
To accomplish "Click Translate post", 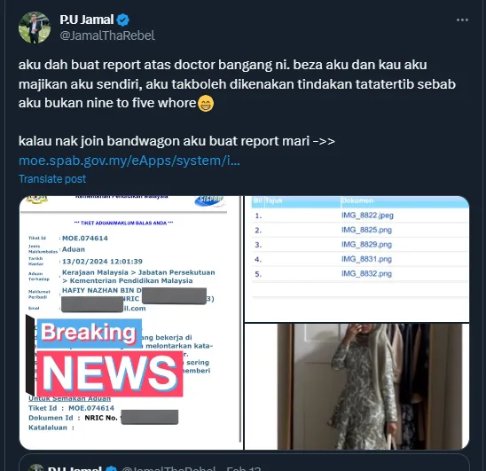I will [52, 179].
